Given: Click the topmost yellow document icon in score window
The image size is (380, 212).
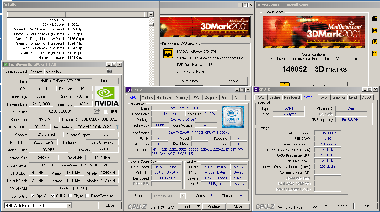Looking at the screenshot, I should [x=375, y=19].
